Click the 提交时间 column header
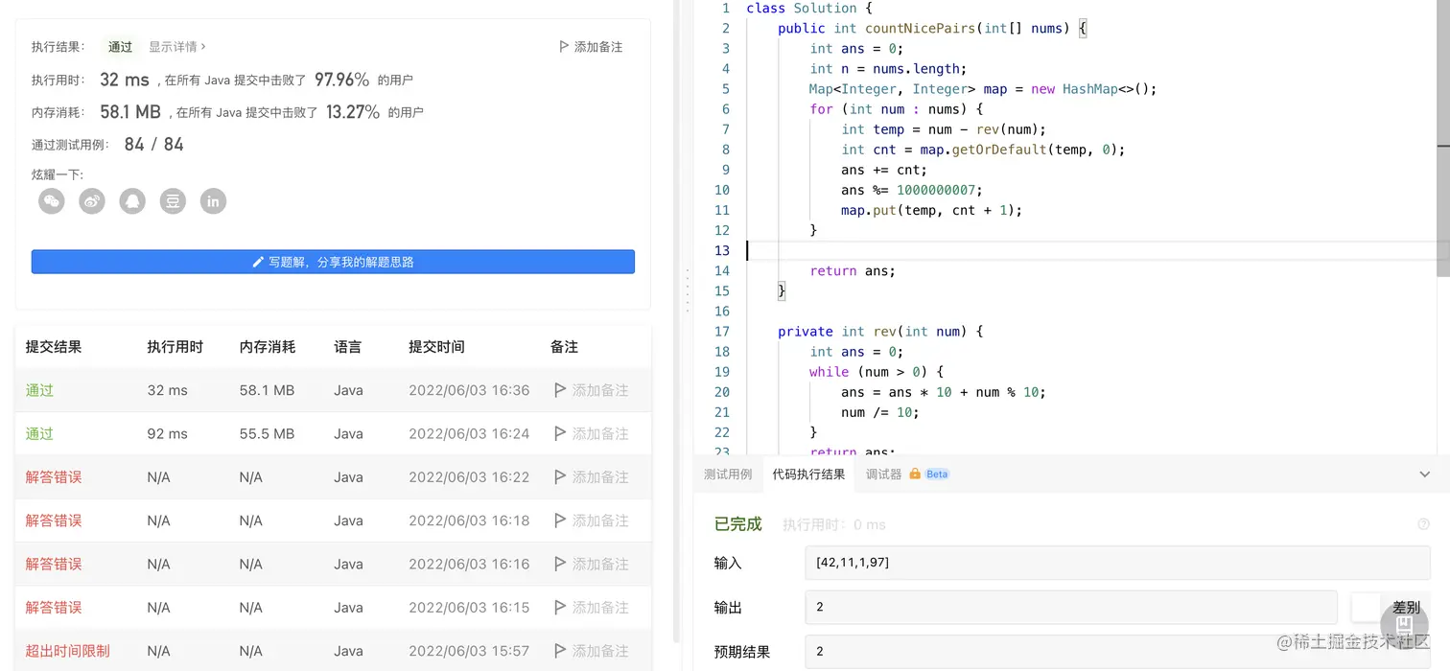The height and width of the screenshot is (671, 1450). click(x=436, y=347)
